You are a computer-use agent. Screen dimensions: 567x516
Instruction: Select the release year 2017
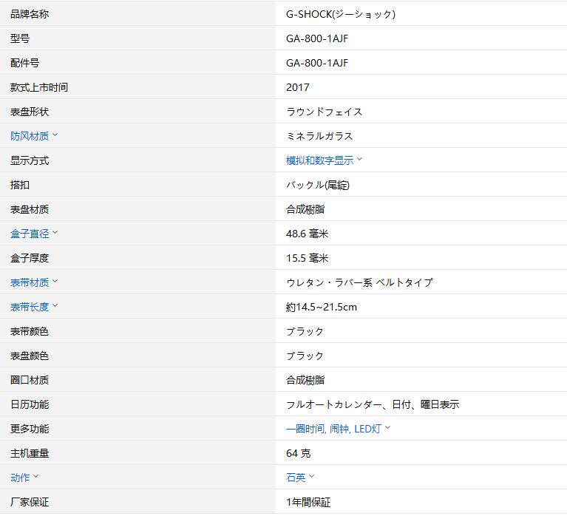click(x=298, y=87)
